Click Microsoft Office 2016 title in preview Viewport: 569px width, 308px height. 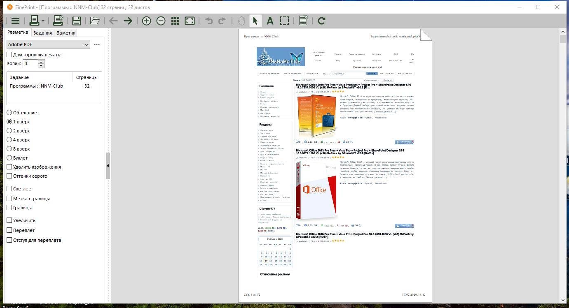(x=355, y=235)
